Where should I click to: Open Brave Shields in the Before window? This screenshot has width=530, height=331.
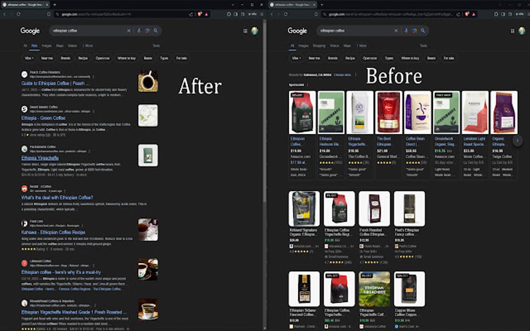click(467, 14)
